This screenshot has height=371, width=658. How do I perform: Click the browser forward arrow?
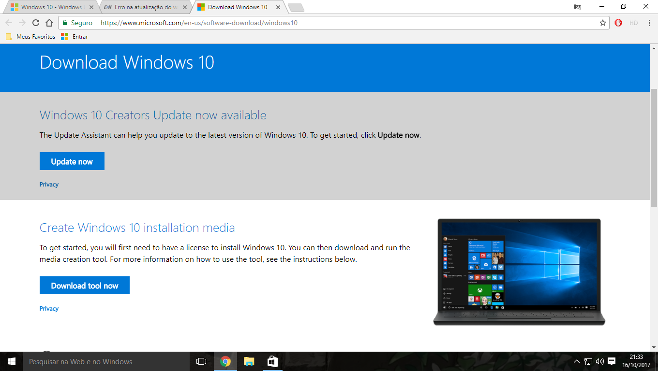[x=22, y=23]
